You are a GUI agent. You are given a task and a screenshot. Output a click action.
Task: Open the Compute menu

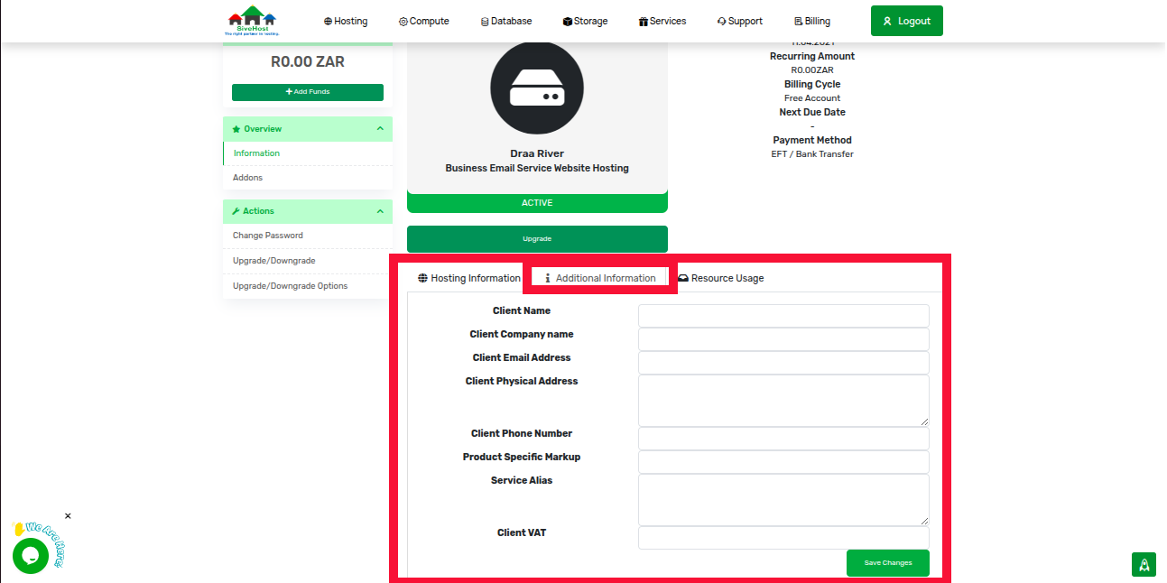(423, 21)
